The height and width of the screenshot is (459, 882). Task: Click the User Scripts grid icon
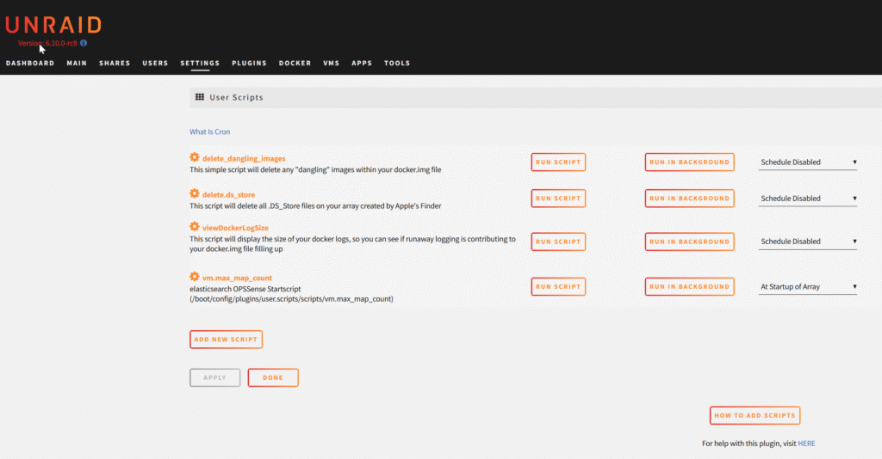[200, 97]
